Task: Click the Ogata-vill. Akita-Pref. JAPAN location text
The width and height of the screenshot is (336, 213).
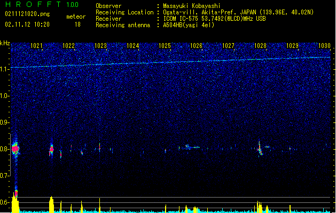Action: point(238,12)
